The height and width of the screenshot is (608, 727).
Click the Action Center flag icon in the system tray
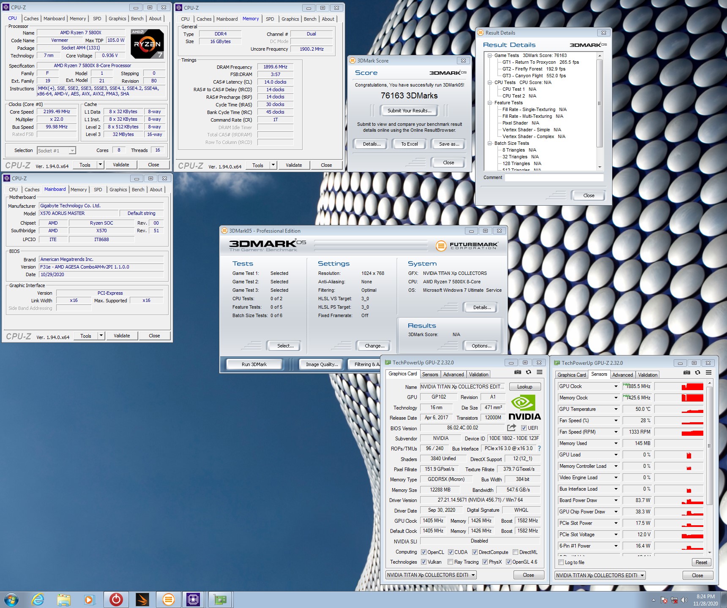tap(664, 600)
